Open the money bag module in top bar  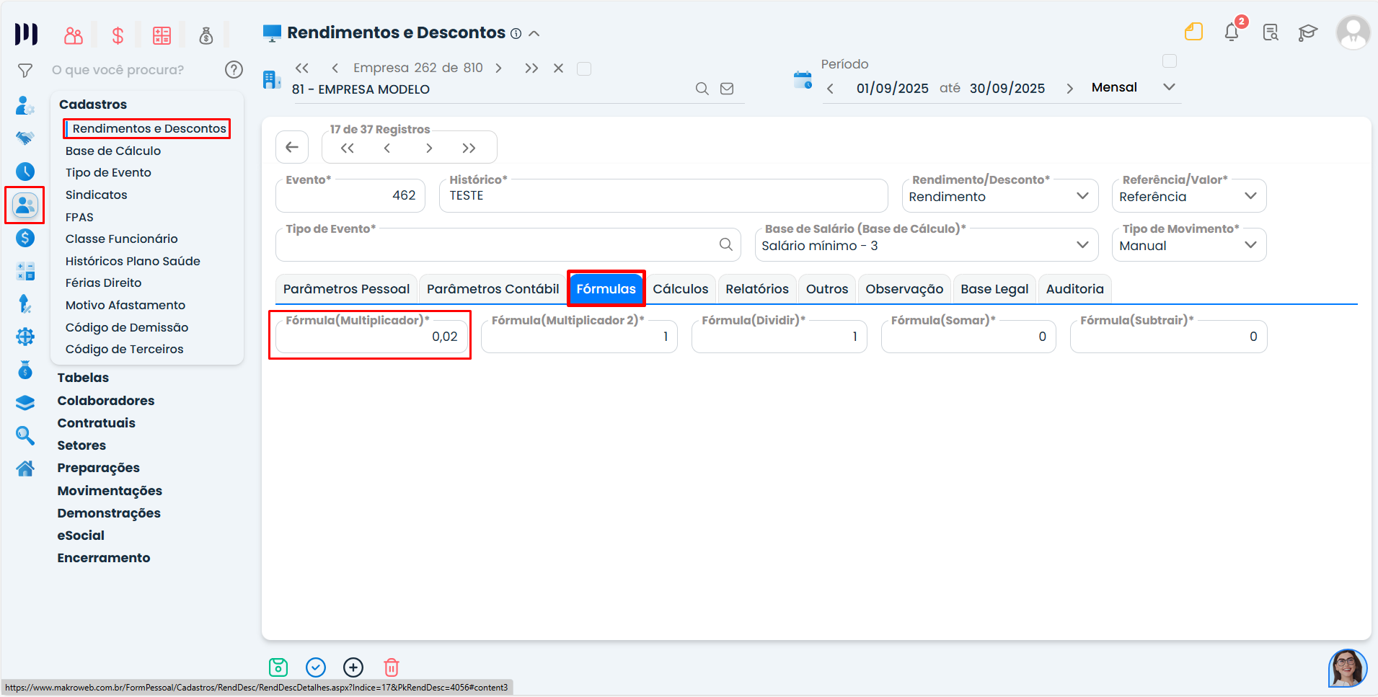(x=206, y=35)
